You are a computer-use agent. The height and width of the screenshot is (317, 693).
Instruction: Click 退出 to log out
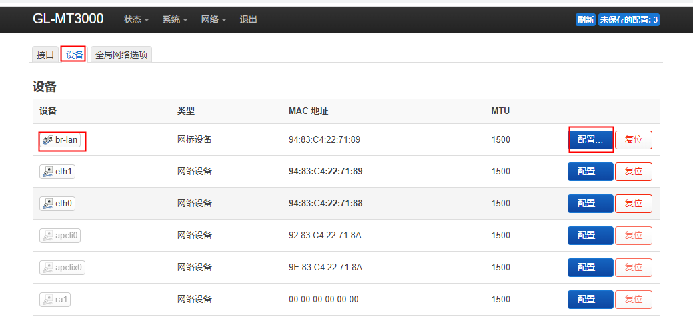tap(248, 19)
